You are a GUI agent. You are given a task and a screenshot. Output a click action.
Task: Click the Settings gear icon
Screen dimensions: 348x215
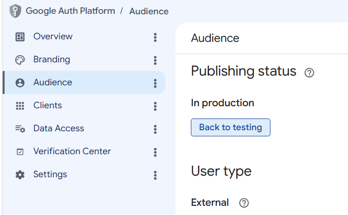tap(20, 175)
